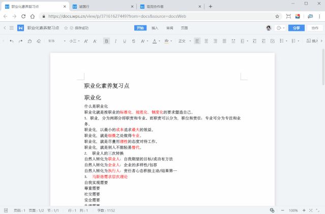This screenshot has width=325, height=214.
Task: Open the line spacing options
Action: [x=244, y=41]
